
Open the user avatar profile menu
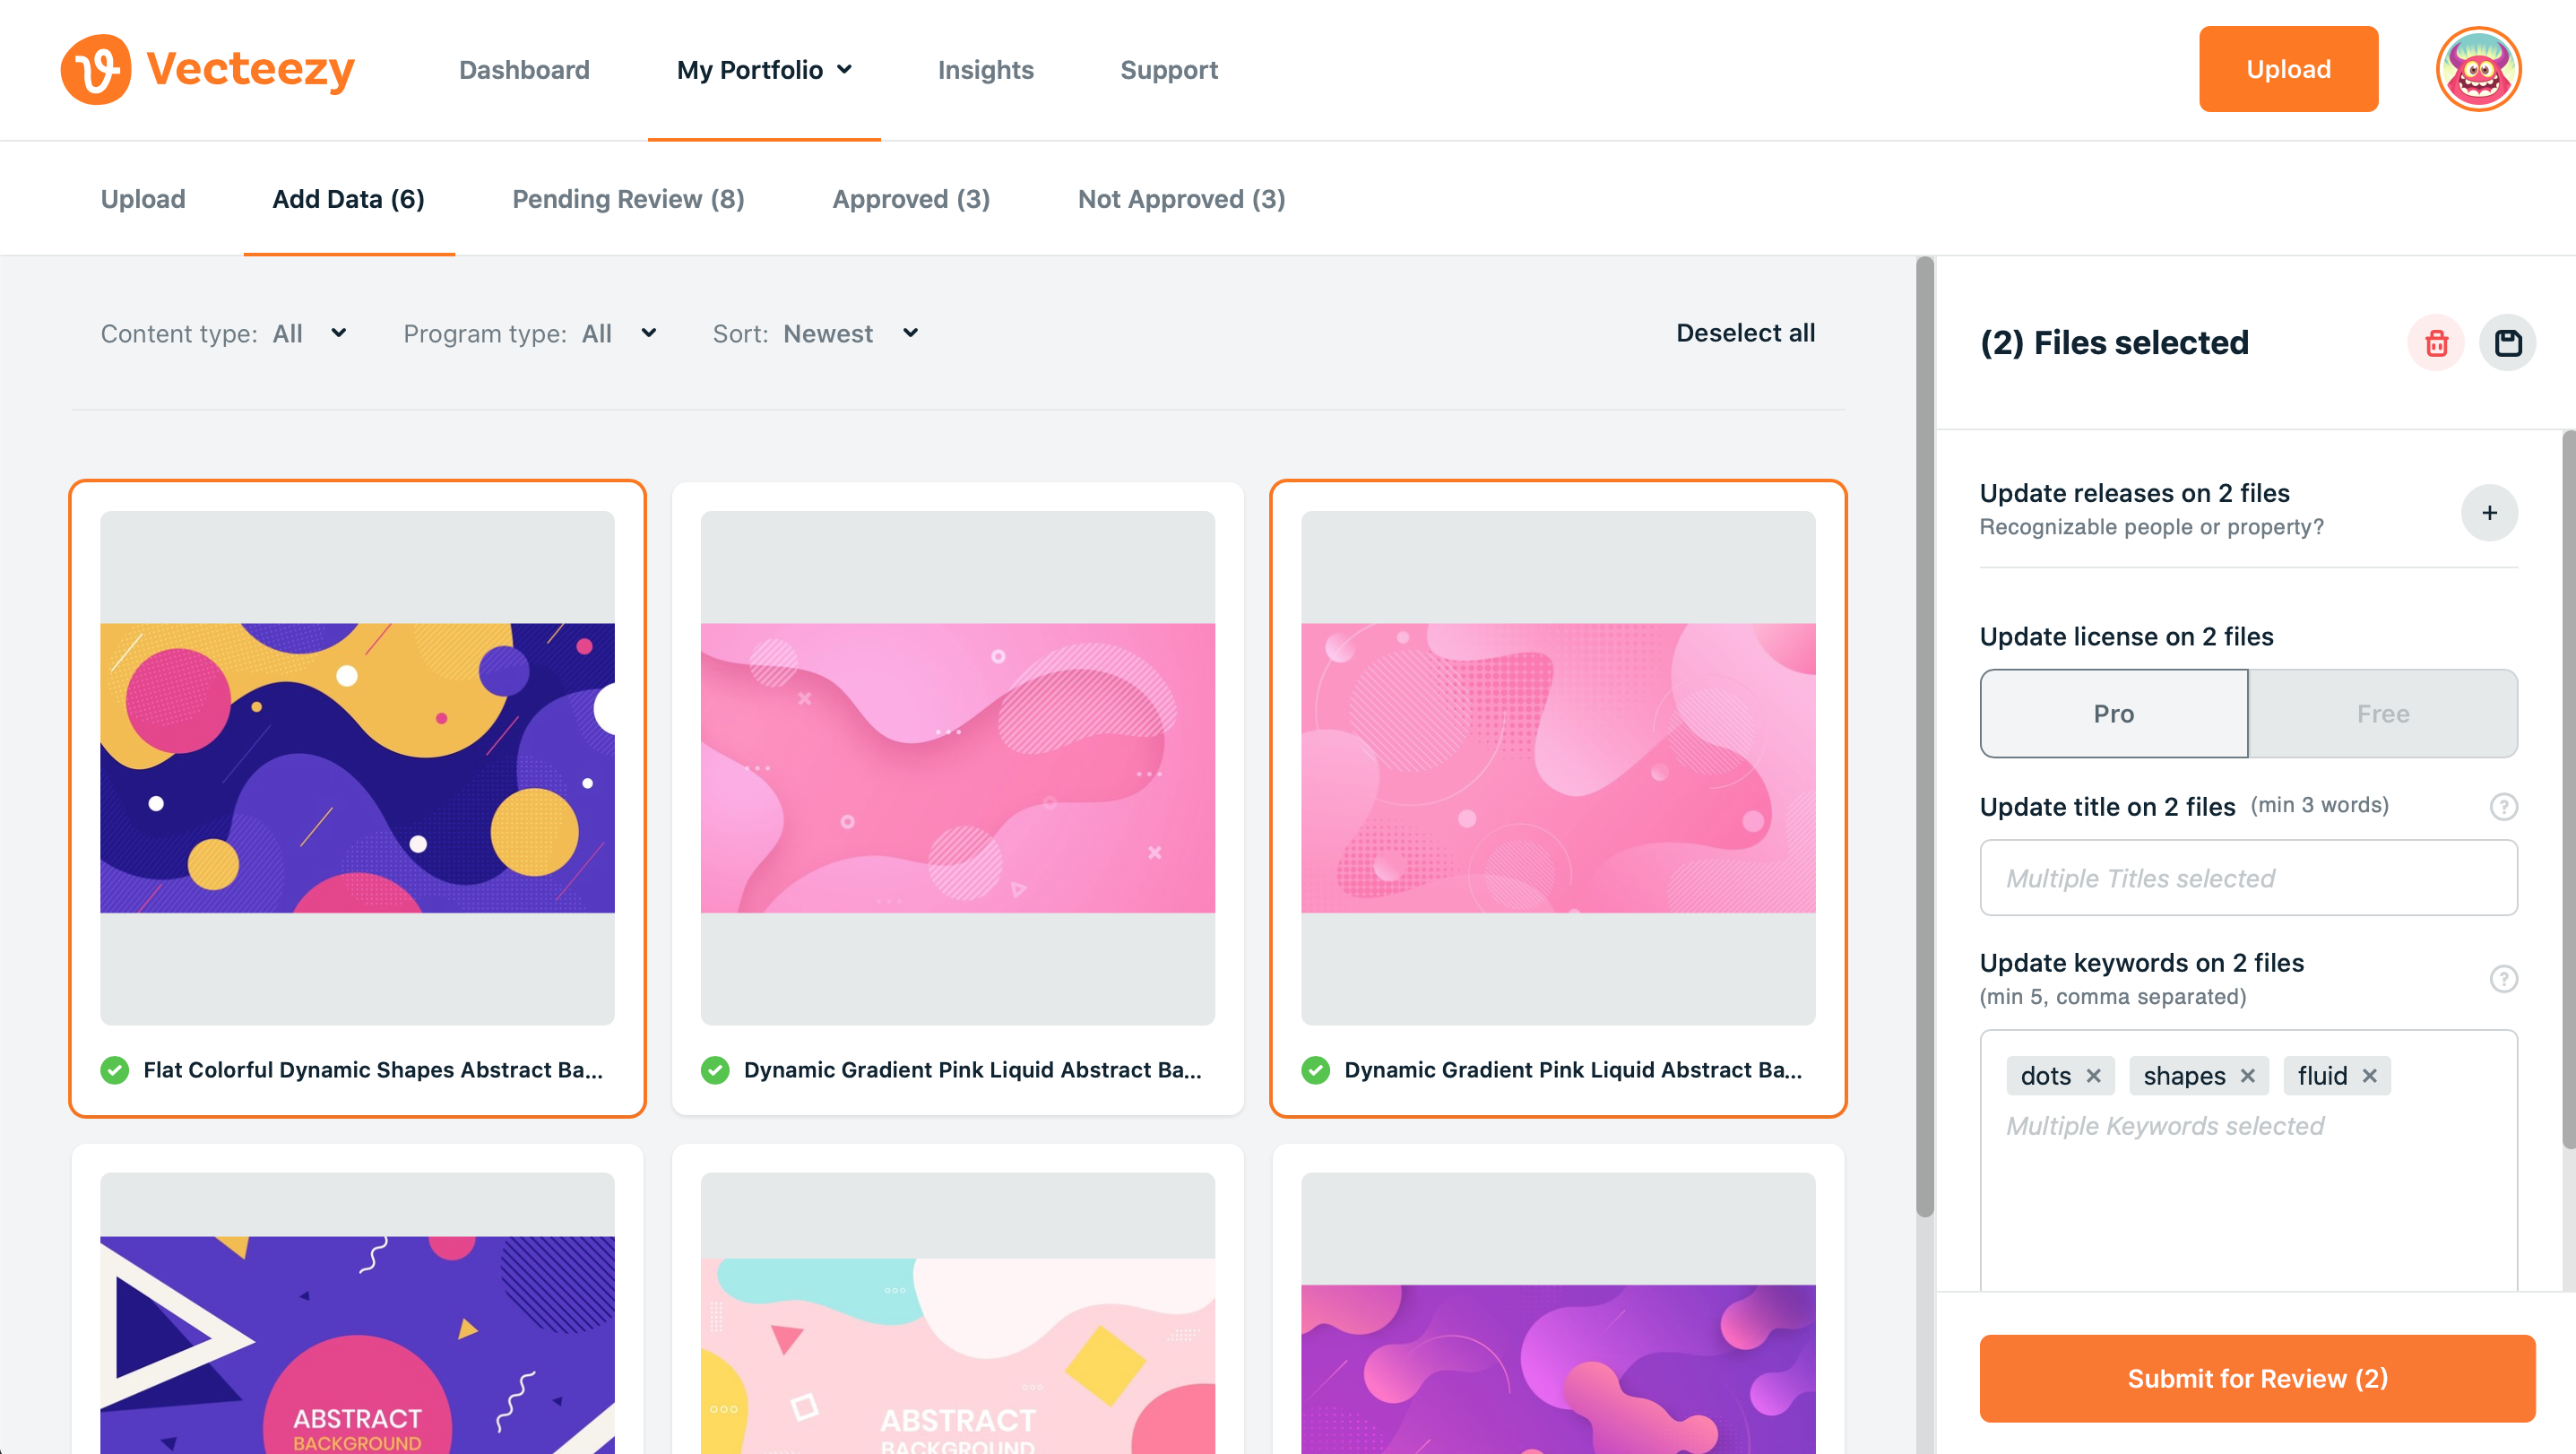(x=2477, y=69)
